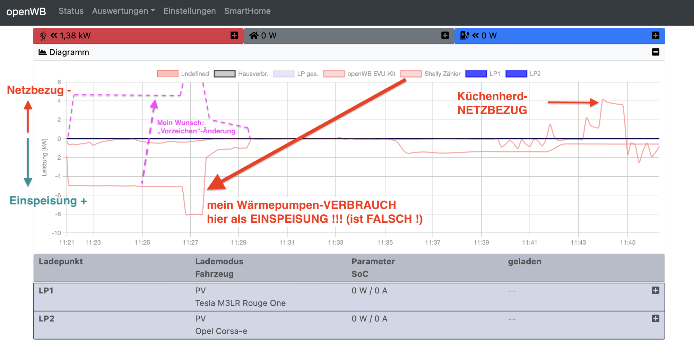Open the Status menu item

click(x=71, y=11)
